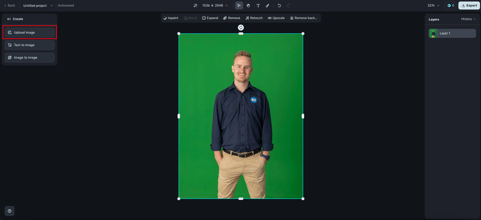Choose the Inpaint tool
Screen dimensions: 481x220
tap(171, 18)
